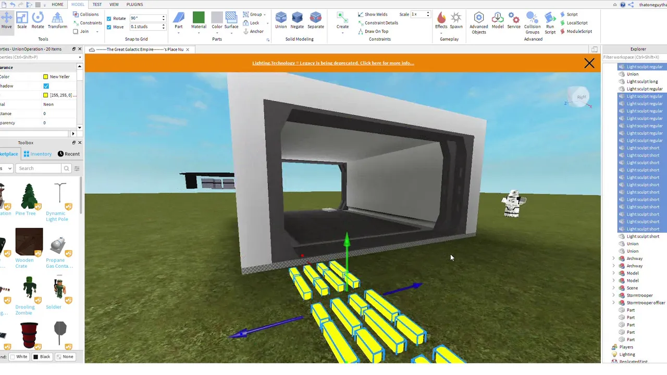This screenshot has height=375, width=667.
Task: Insert a LocalScript
Action: tap(574, 23)
